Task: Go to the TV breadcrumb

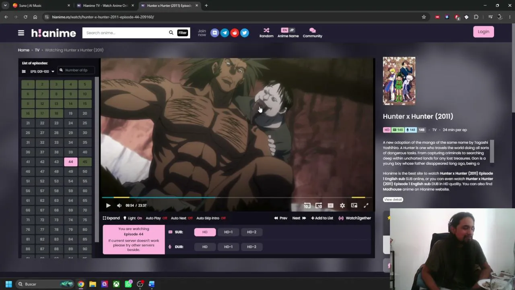Action: (x=37, y=50)
